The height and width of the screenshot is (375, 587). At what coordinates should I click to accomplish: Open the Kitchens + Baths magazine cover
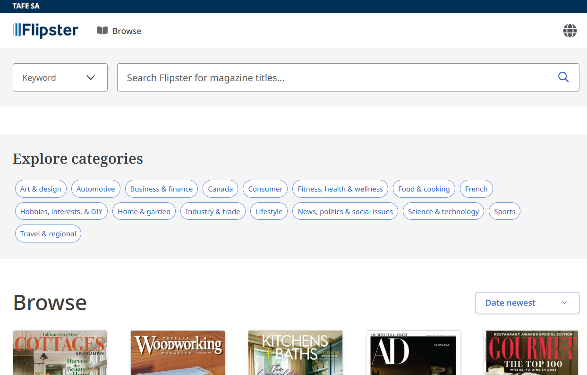tap(296, 352)
